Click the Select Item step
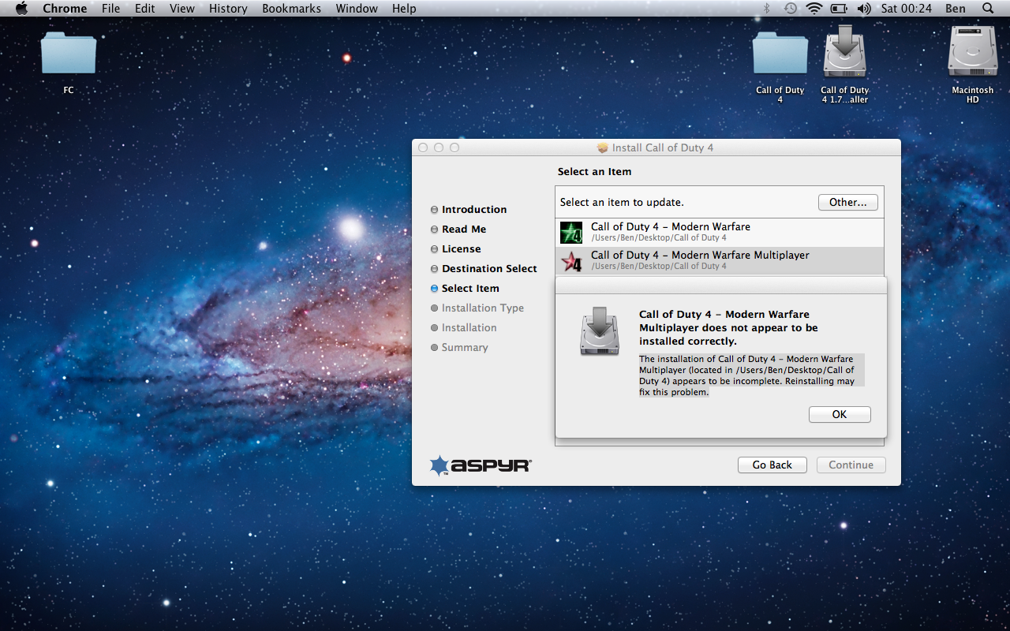 (x=470, y=289)
